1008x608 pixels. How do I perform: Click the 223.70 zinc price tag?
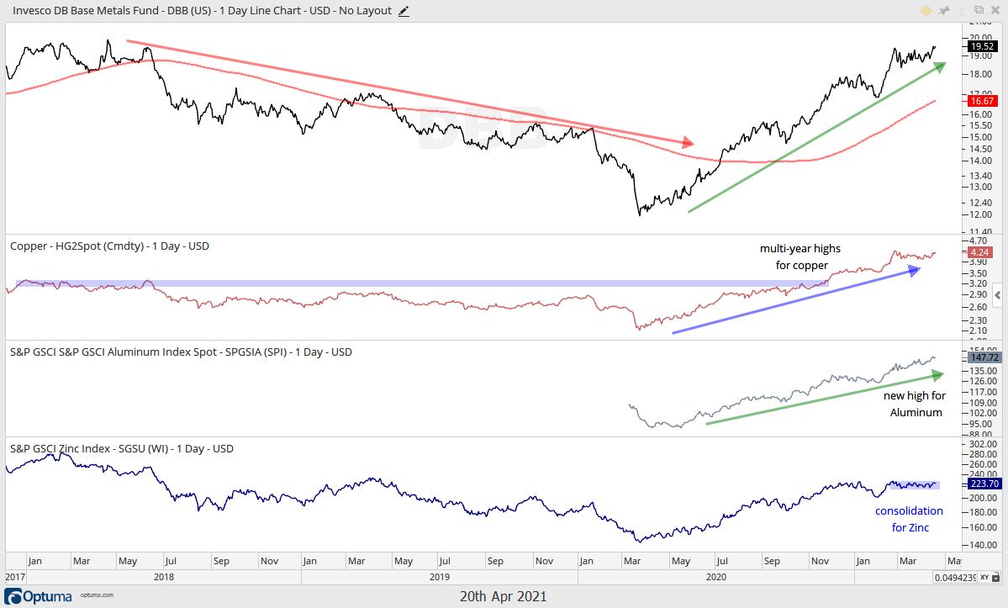pos(984,484)
